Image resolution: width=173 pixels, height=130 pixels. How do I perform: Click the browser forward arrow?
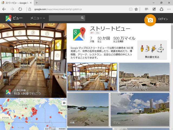pyautogui.click(x=12, y=9)
